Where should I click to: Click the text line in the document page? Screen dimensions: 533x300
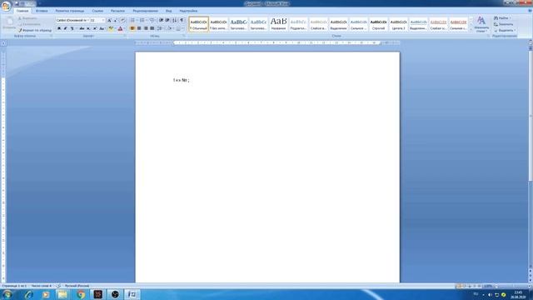click(x=182, y=80)
